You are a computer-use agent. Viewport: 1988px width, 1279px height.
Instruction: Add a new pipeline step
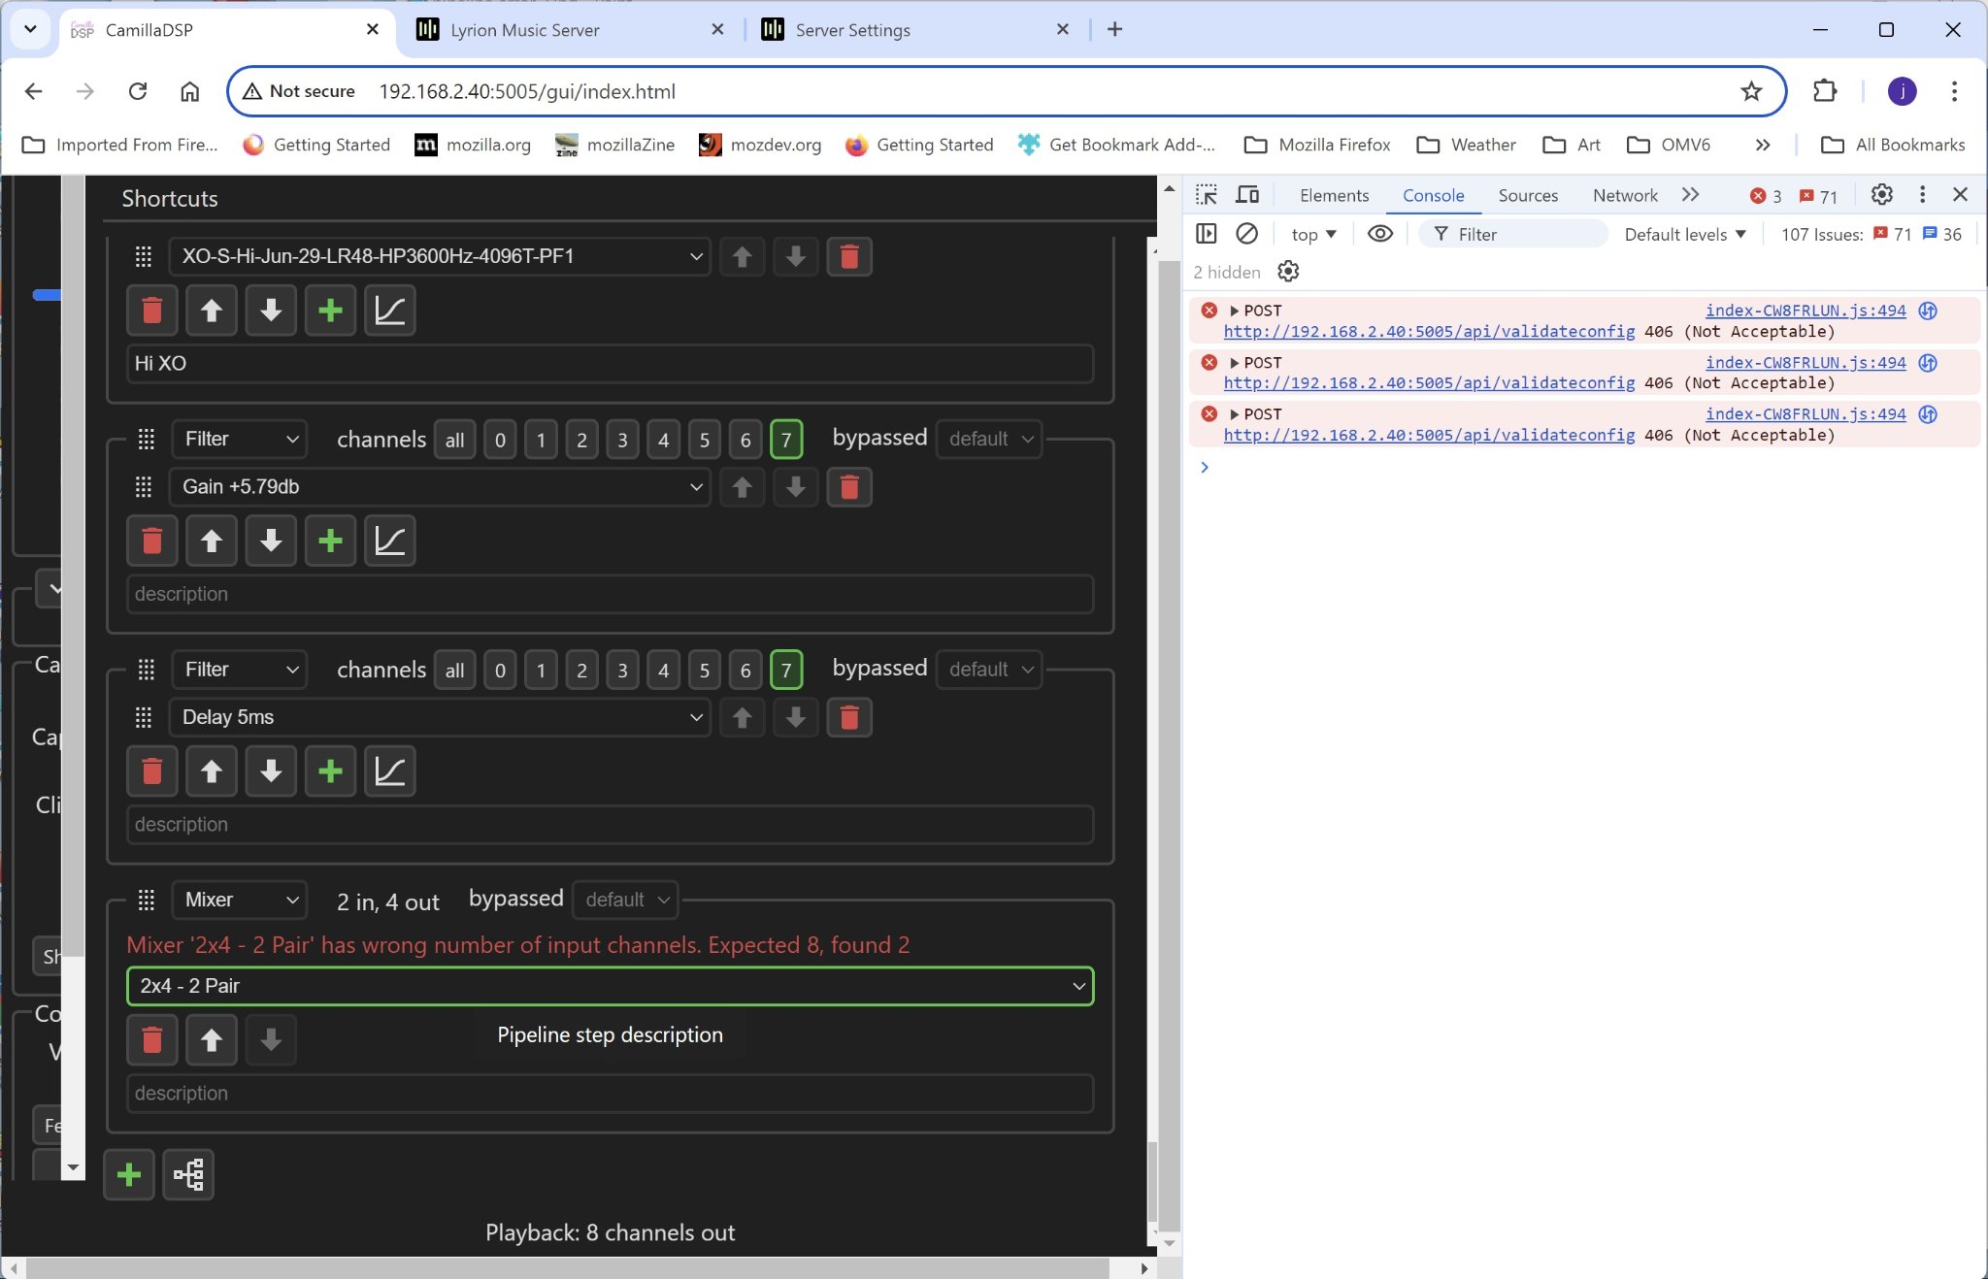point(129,1175)
